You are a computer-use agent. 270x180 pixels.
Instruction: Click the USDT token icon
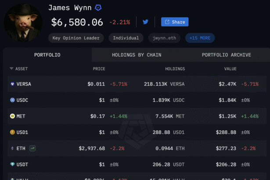pos(12,164)
